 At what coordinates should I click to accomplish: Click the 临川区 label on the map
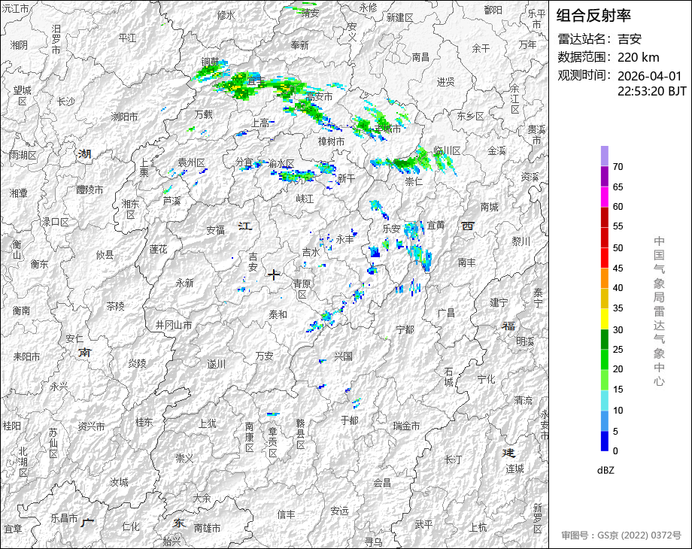(447, 150)
